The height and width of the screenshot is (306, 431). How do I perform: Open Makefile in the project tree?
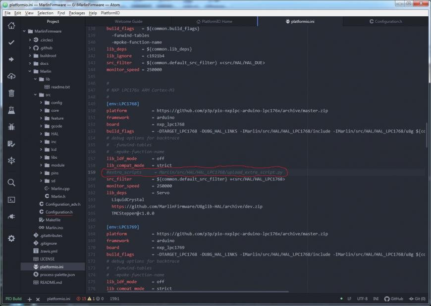(53, 220)
